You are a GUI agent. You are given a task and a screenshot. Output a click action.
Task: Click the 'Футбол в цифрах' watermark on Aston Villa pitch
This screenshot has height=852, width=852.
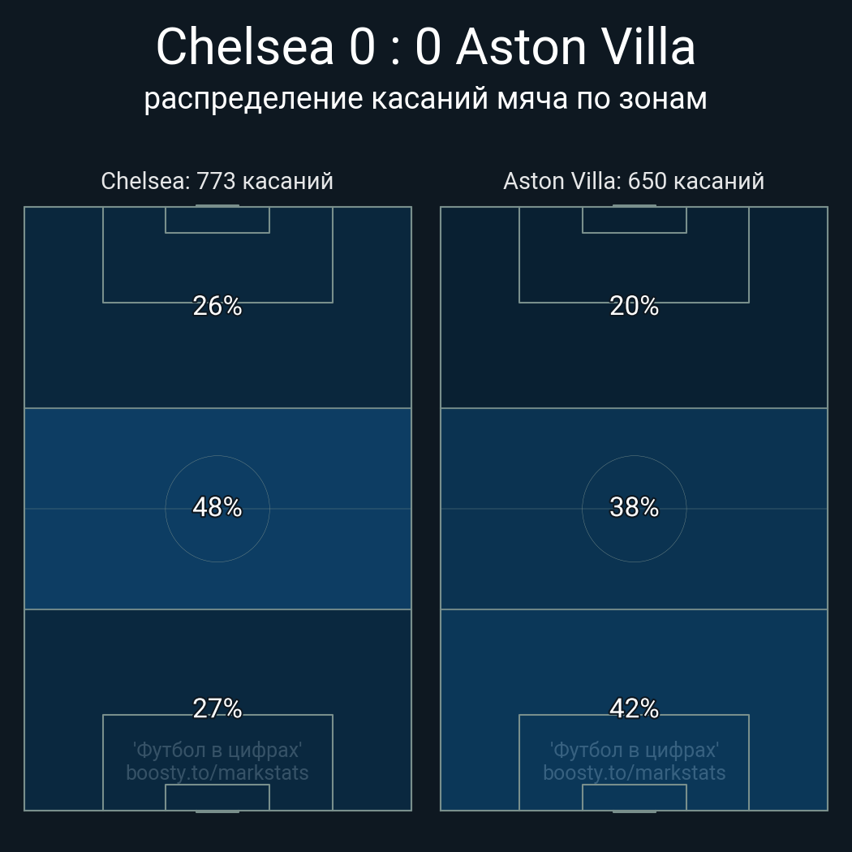point(634,750)
